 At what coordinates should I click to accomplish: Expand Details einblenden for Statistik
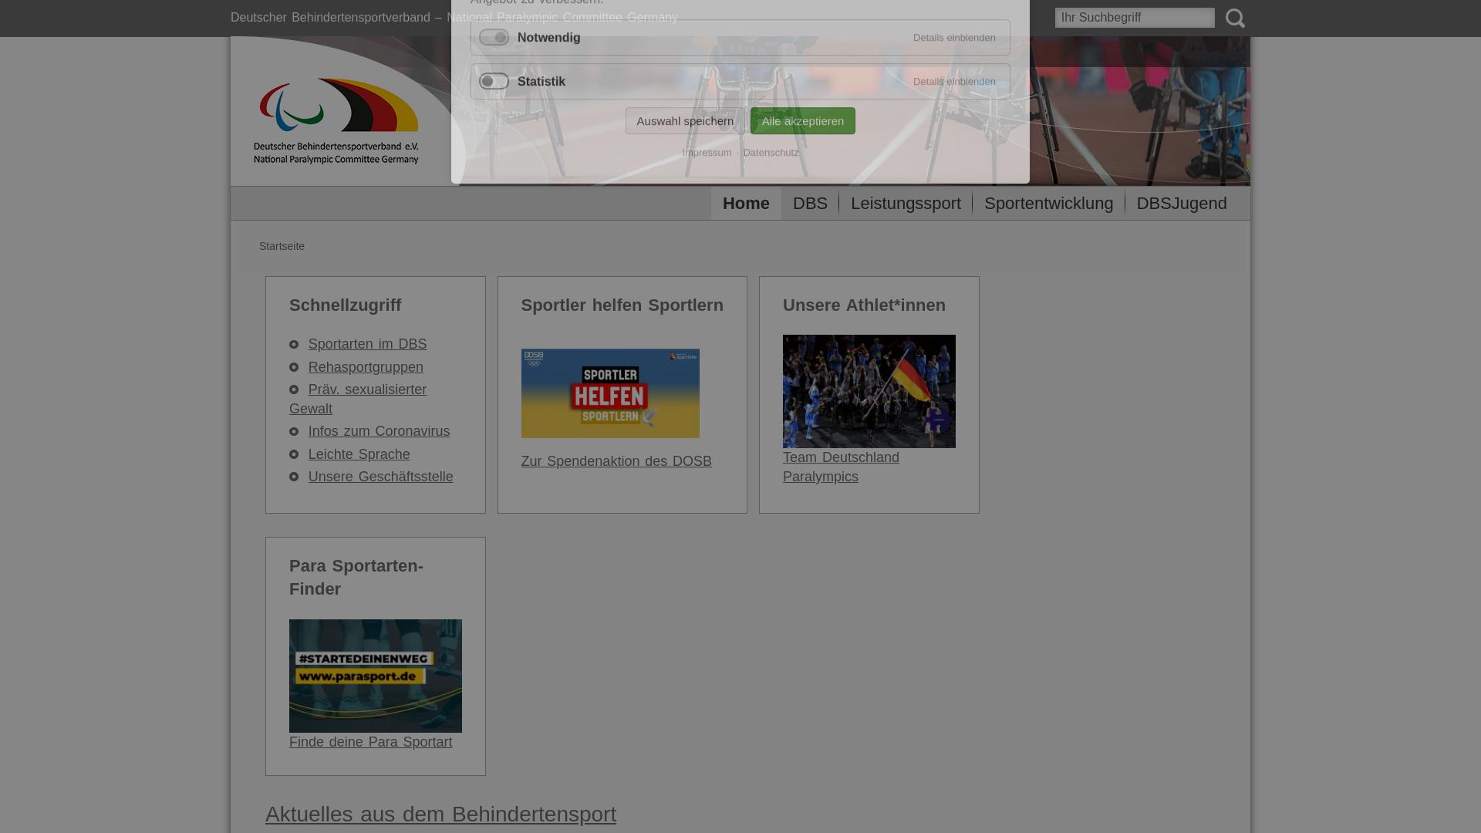[x=953, y=81]
